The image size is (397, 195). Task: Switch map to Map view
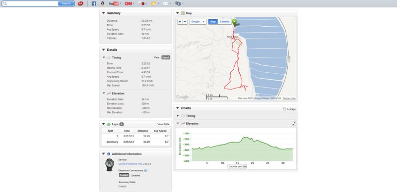[213, 22]
